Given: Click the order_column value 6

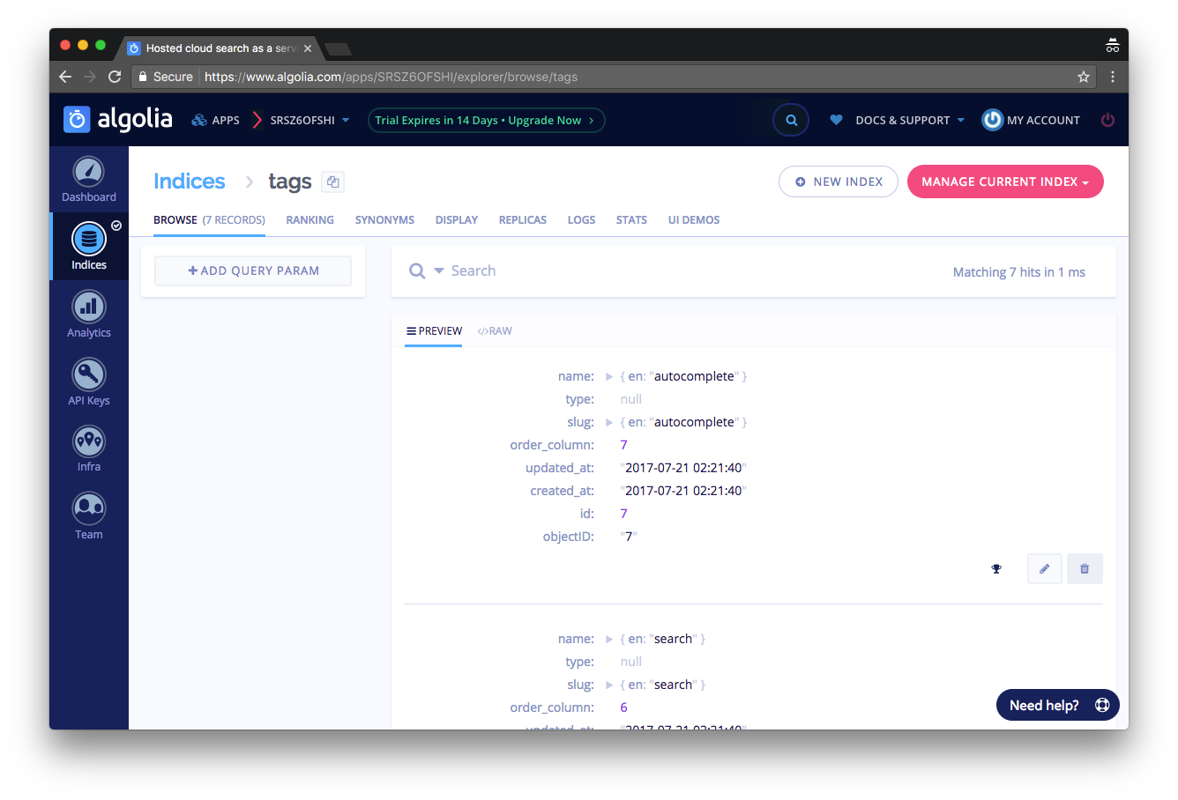Looking at the screenshot, I should point(623,707).
